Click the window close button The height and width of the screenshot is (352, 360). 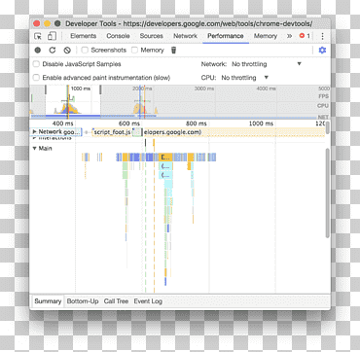(37, 23)
